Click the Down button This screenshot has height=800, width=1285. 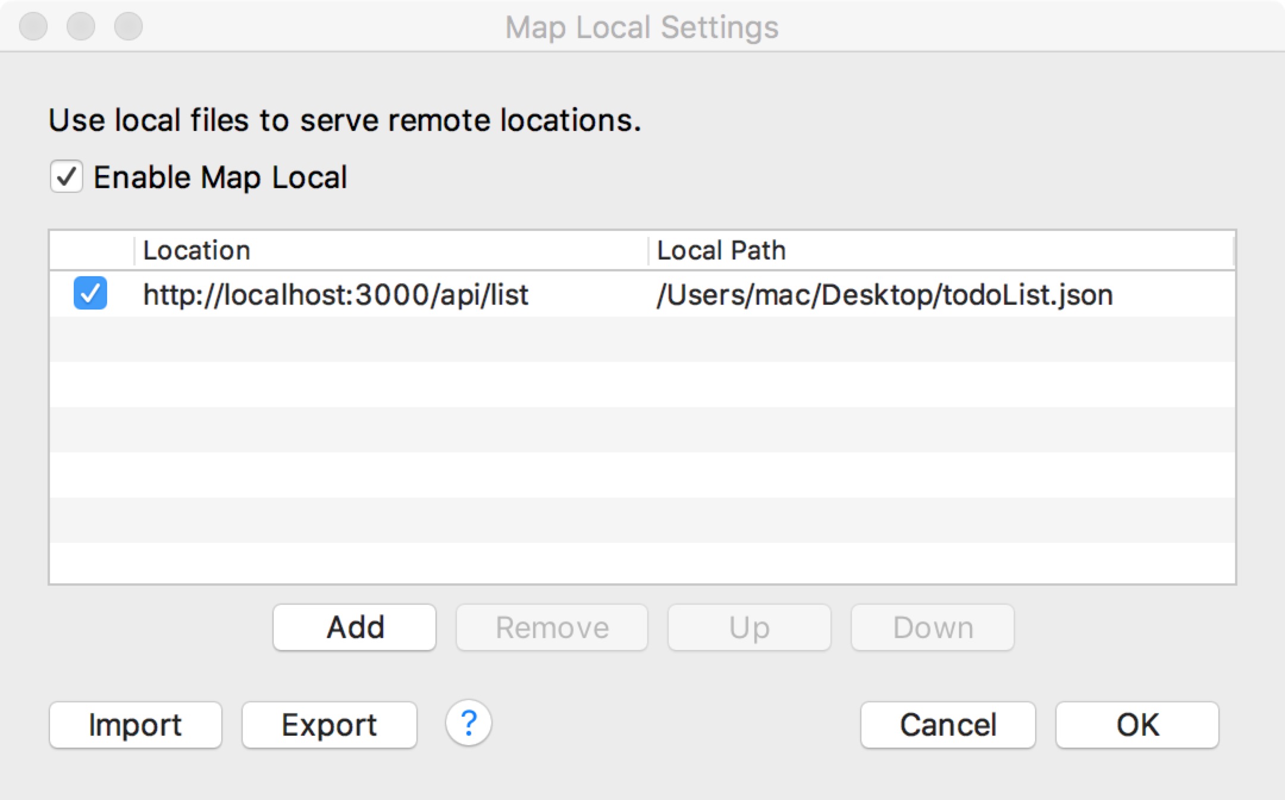932,627
